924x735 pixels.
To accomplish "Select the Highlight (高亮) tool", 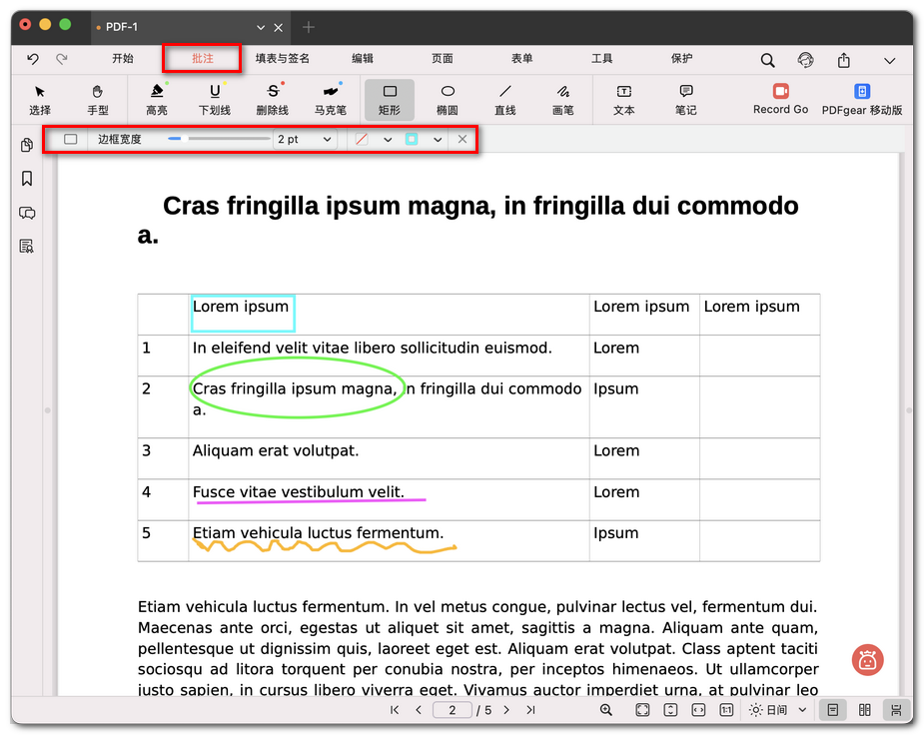I will coord(157,99).
